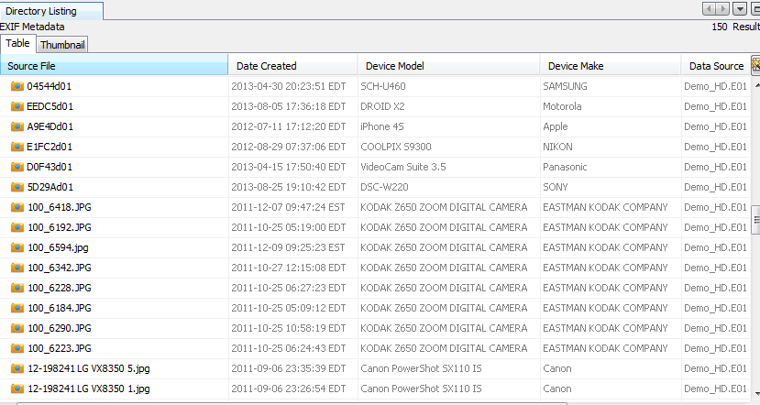Click the picture icon for A9E4Dd01
This screenshot has height=405, width=760.
pyautogui.click(x=17, y=126)
